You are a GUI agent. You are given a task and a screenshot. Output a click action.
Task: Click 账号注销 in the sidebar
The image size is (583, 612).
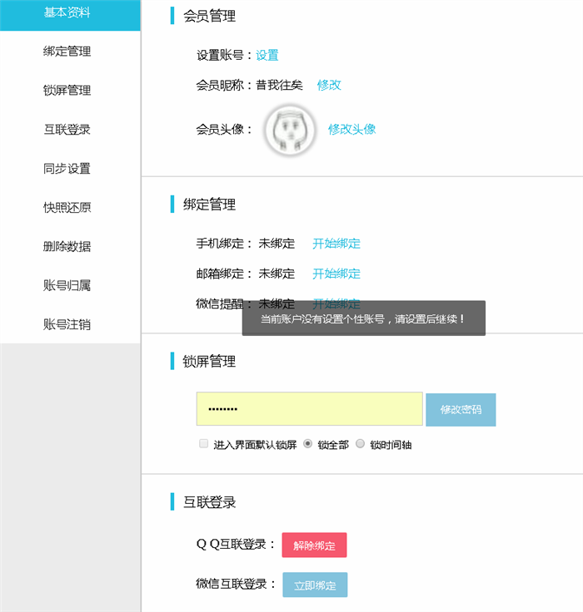point(67,325)
